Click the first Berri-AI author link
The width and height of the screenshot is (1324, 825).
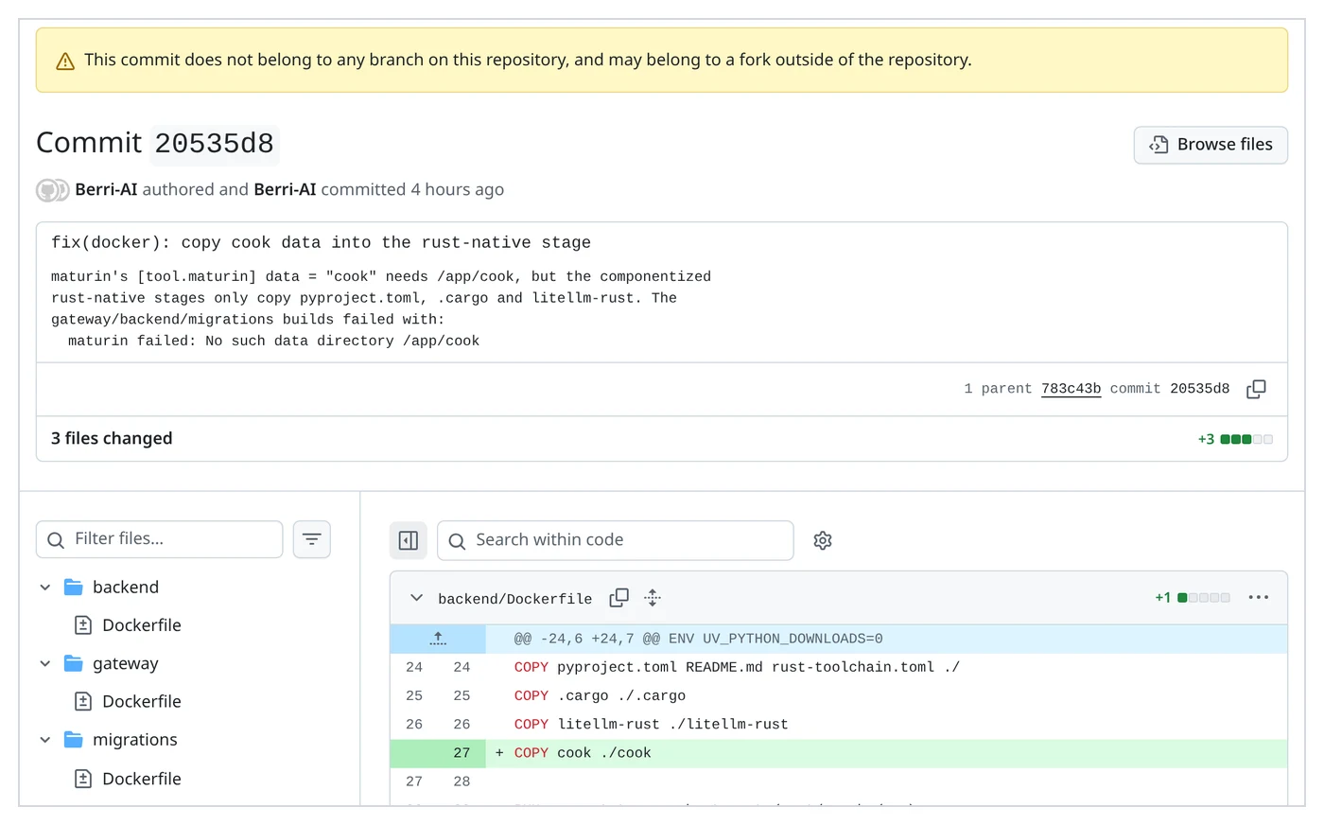(106, 189)
